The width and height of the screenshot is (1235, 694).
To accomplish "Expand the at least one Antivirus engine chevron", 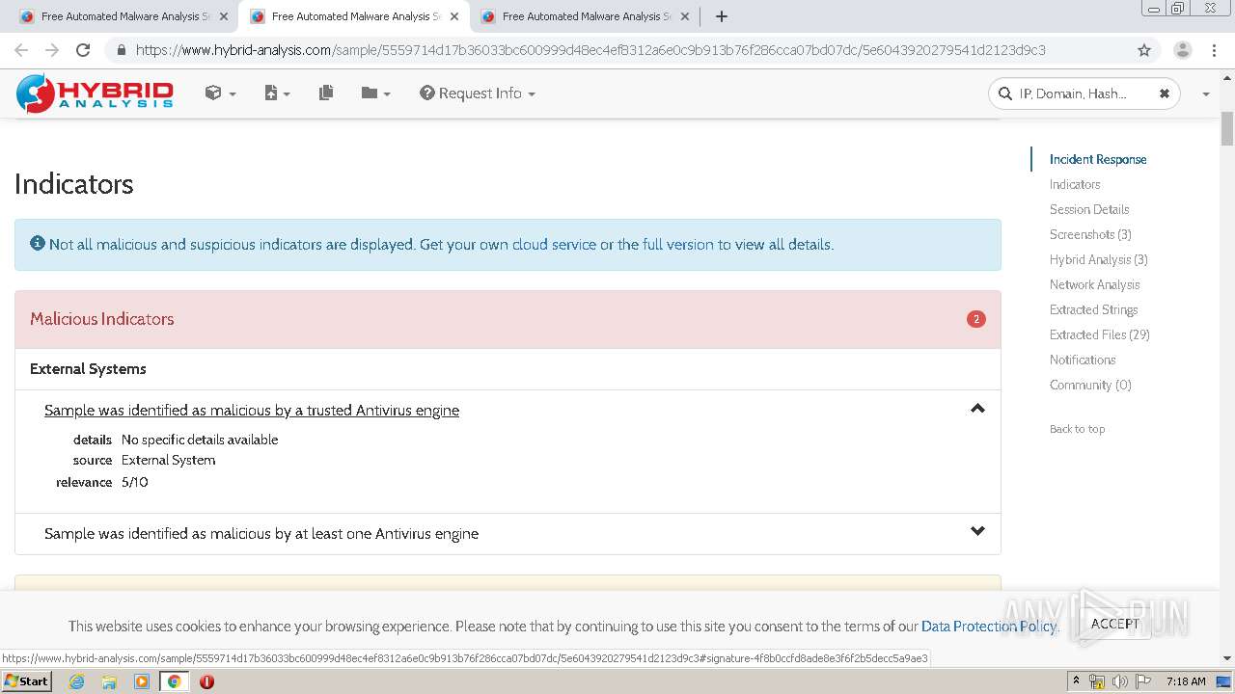I will [977, 531].
